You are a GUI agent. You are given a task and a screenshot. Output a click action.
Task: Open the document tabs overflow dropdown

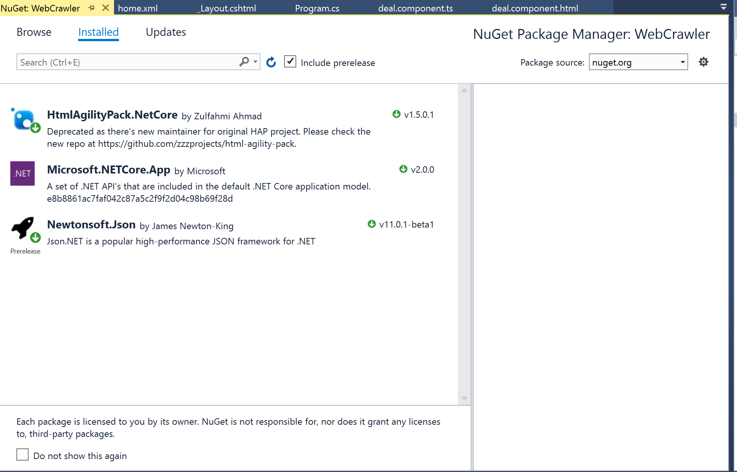click(723, 7)
